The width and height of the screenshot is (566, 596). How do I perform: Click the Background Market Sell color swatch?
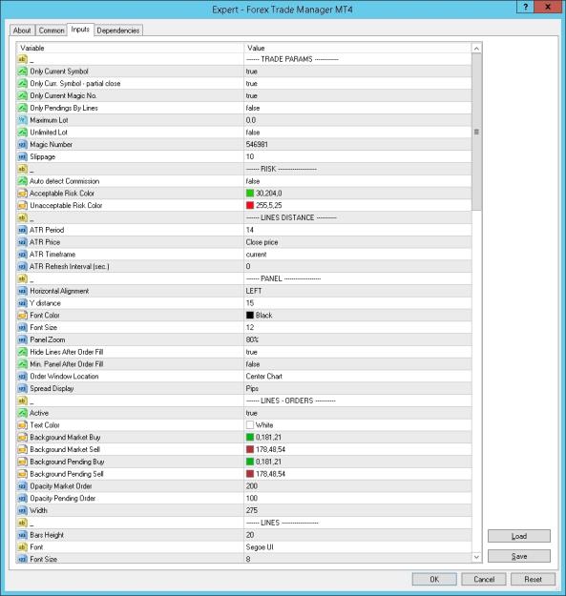(x=250, y=450)
